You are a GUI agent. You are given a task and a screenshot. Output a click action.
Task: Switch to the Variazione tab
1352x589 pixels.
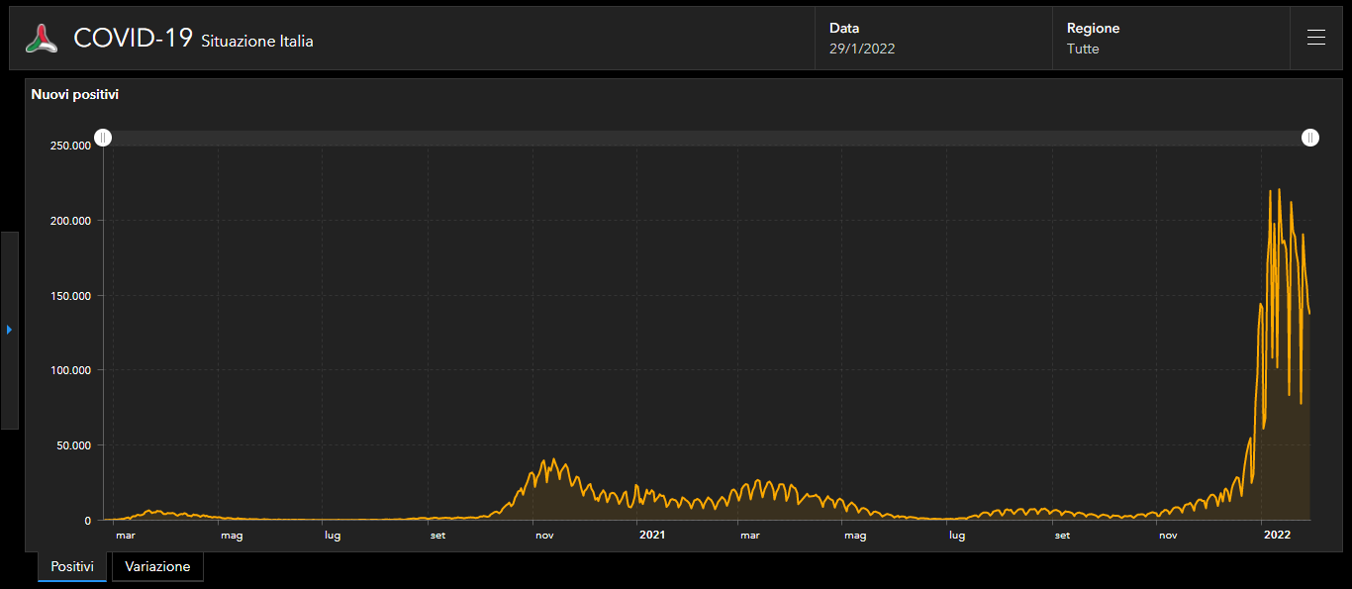point(157,566)
